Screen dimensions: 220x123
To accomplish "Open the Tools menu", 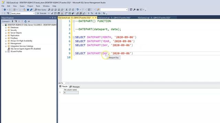I will [38, 6].
